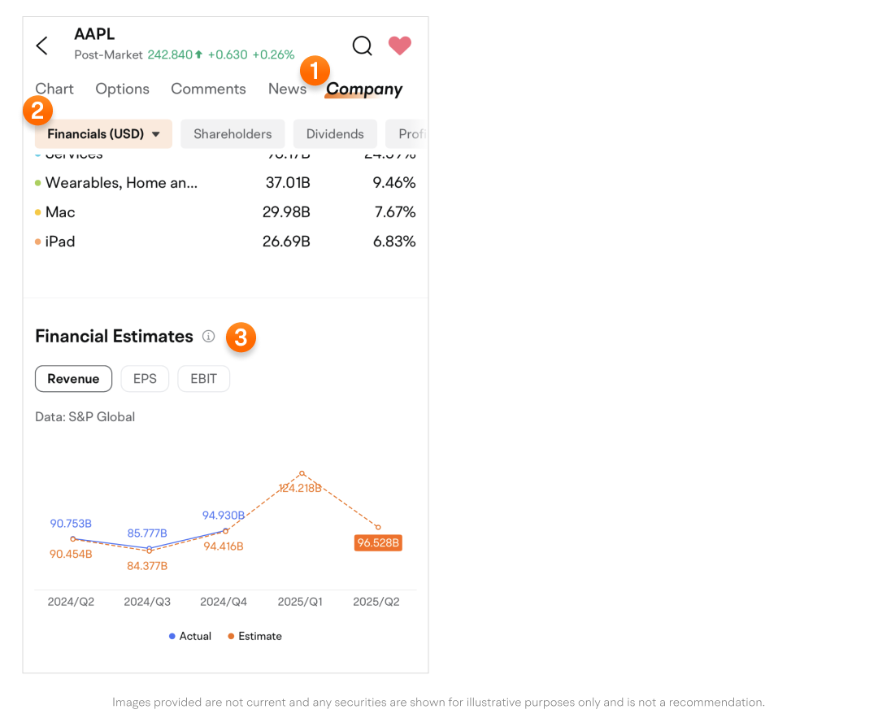Open the Dividends section
This screenshot has height=727, width=878.
click(x=335, y=134)
